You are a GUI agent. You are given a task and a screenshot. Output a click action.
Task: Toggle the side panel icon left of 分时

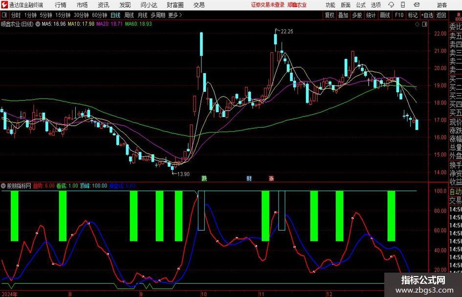point(4,15)
